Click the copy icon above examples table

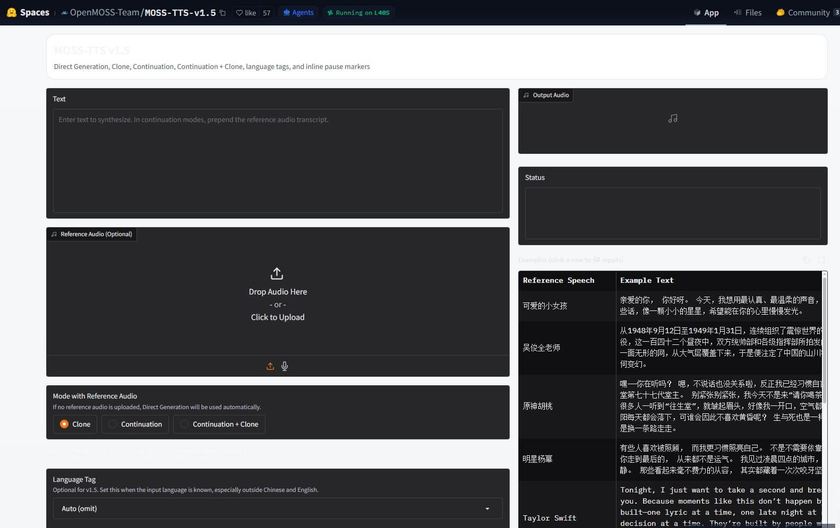(807, 260)
